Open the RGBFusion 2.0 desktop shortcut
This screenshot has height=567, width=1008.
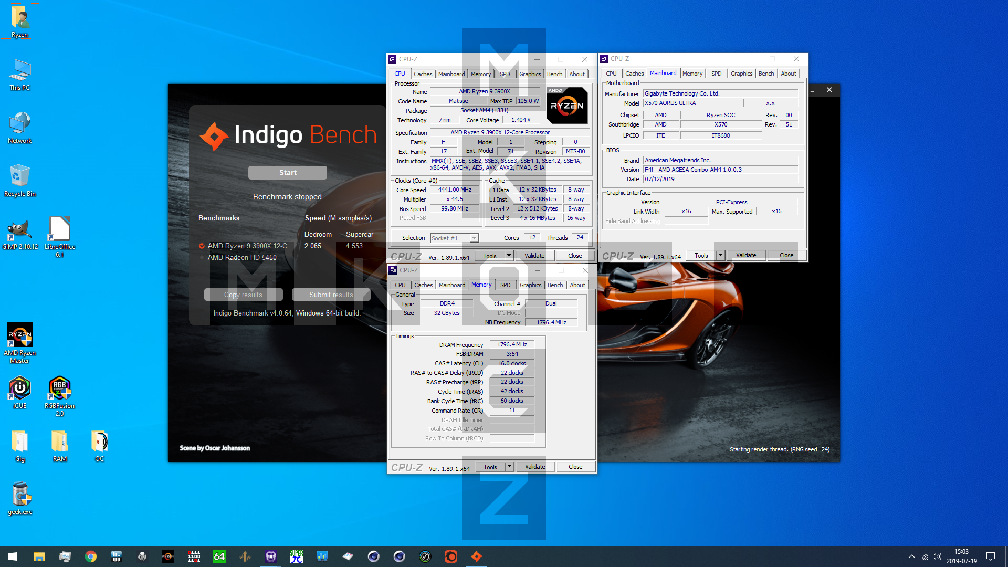click(59, 396)
